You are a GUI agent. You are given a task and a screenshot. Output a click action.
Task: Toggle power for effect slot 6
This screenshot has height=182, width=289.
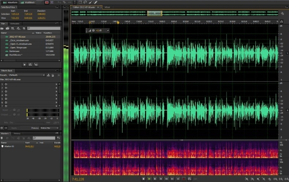click(x=6, y=102)
